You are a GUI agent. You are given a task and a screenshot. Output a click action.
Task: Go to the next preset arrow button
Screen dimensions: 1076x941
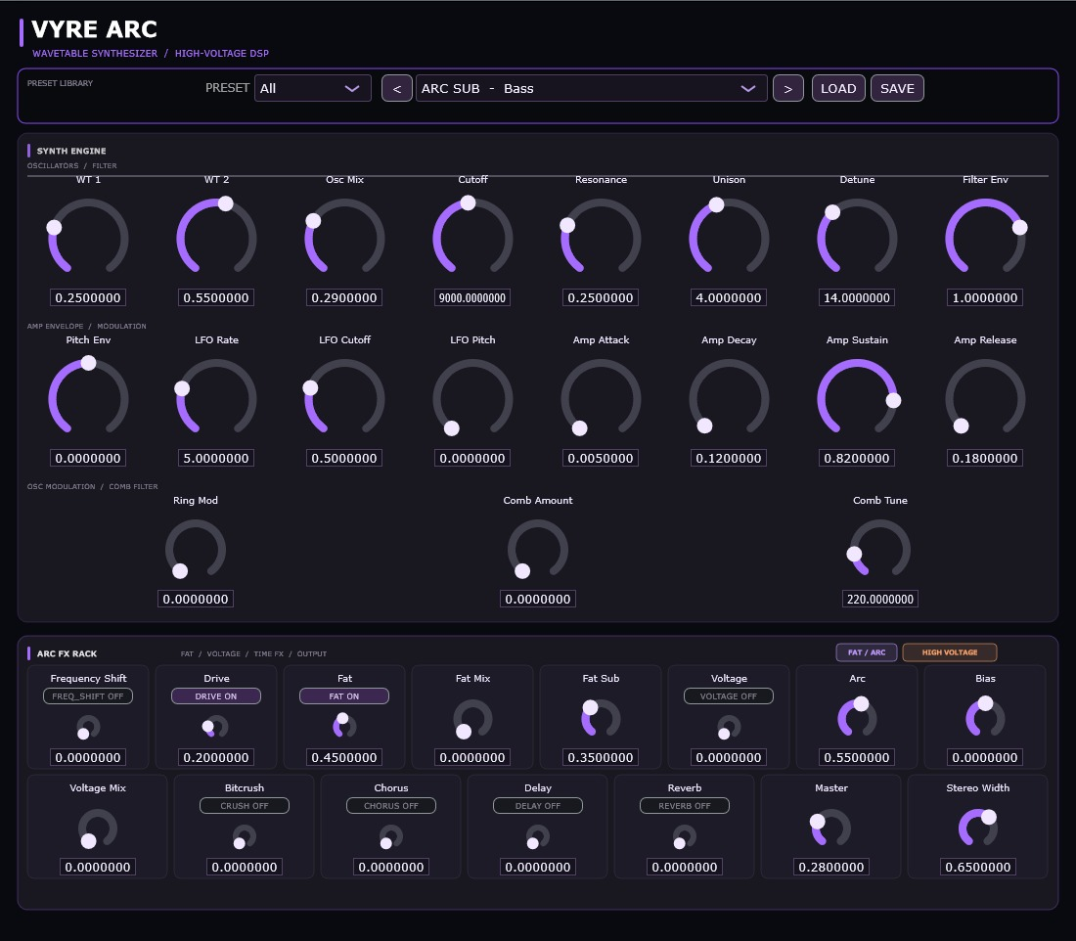pos(787,89)
